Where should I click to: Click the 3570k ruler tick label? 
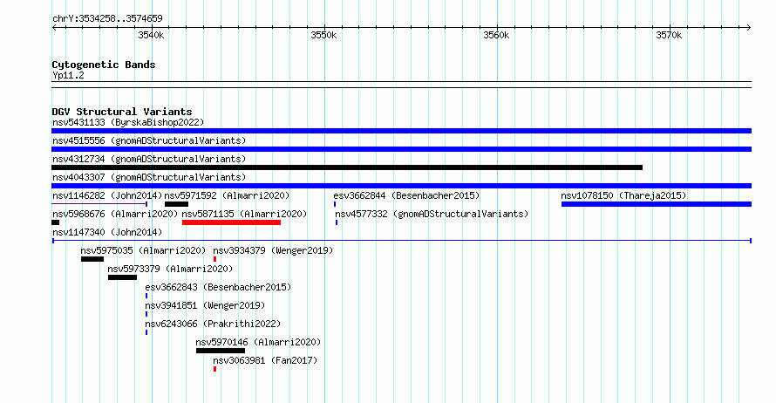coord(669,35)
